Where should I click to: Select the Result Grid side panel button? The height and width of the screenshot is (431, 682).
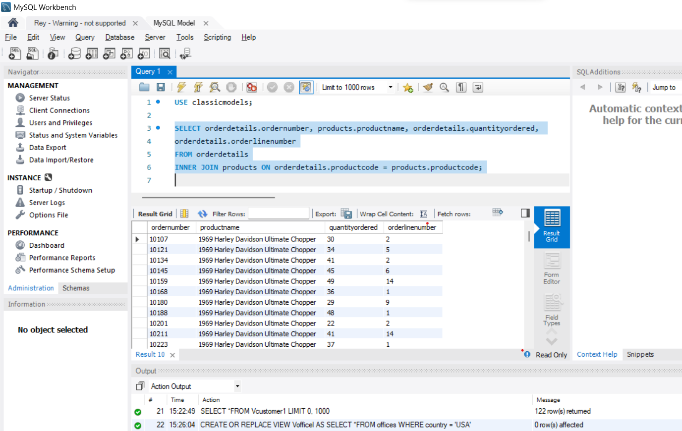point(552,227)
